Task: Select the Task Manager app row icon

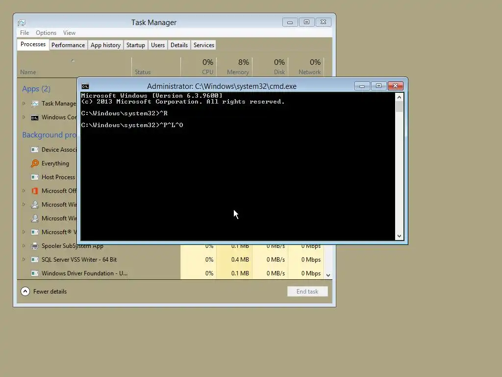Action: pyautogui.click(x=35, y=104)
